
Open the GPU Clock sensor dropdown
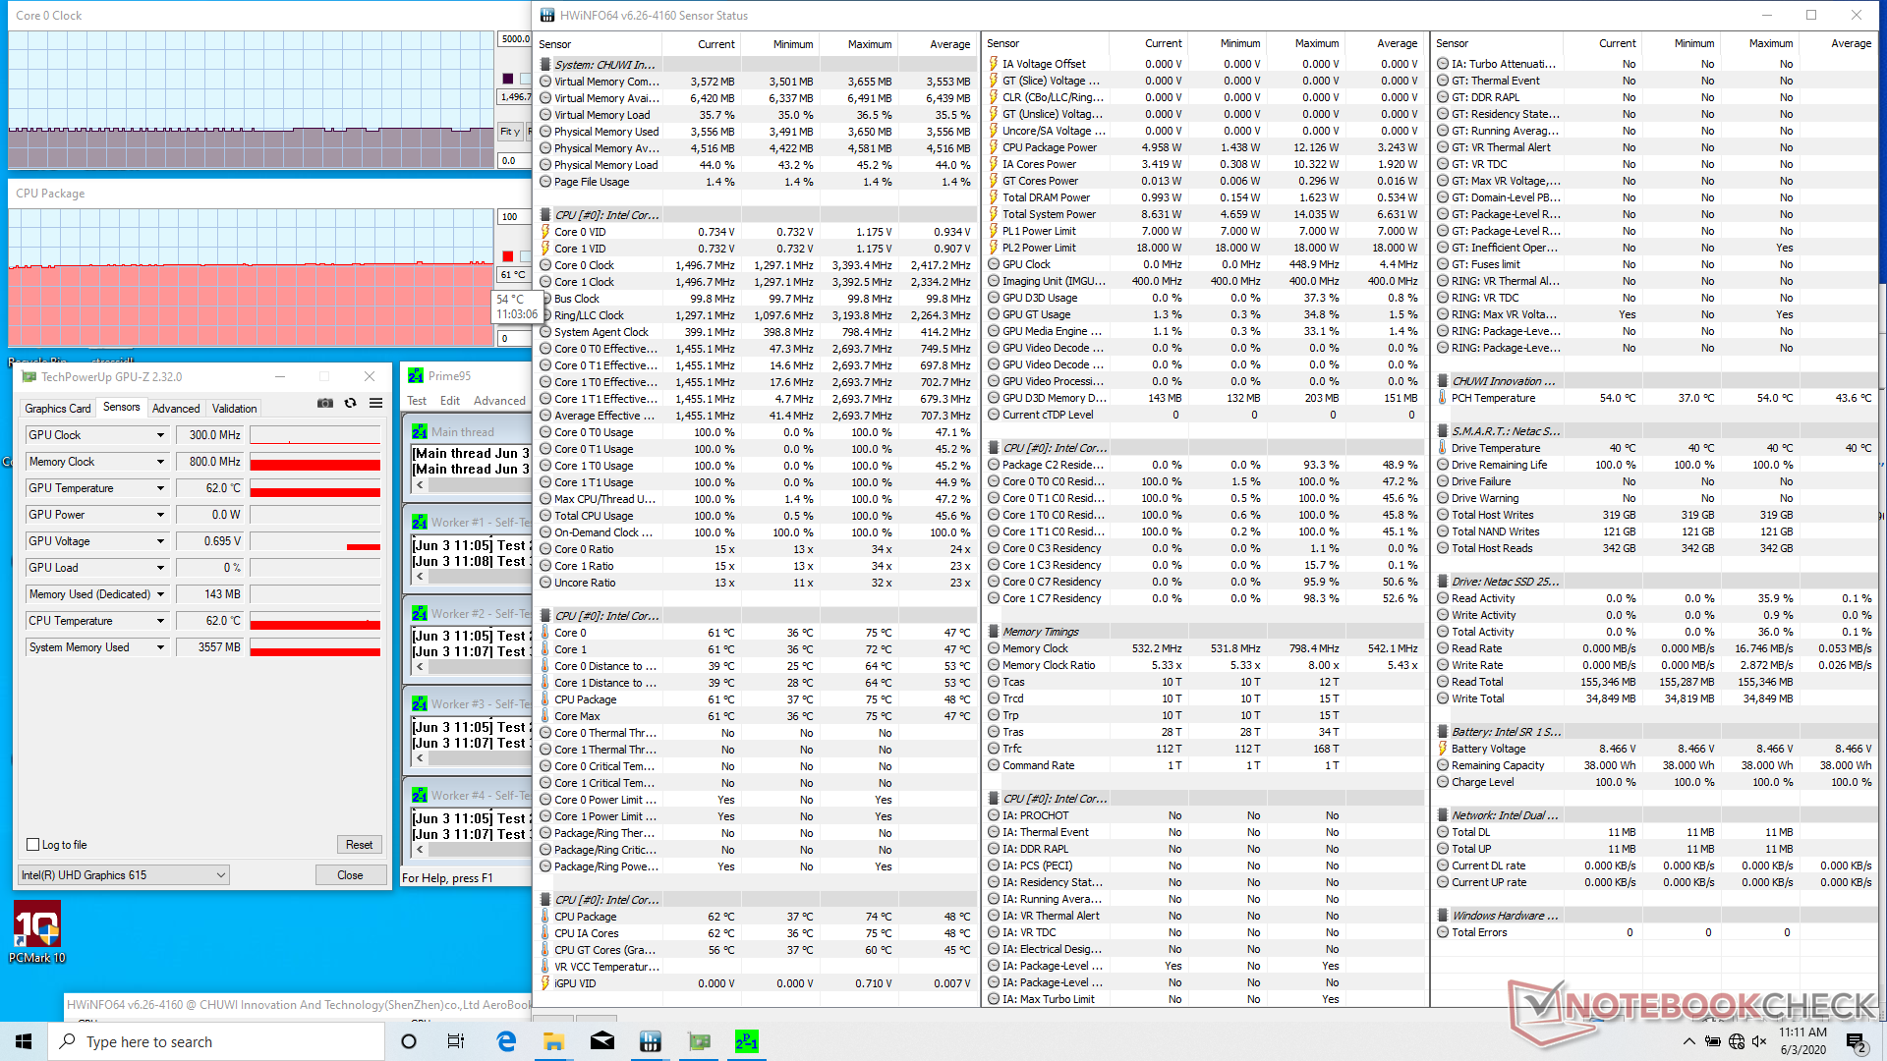(x=160, y=435)
